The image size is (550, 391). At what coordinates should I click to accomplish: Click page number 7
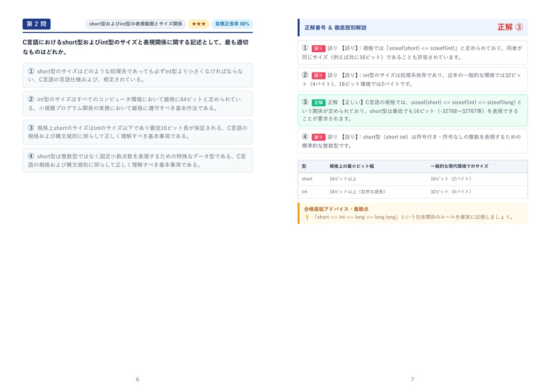(x=412, y=379)
